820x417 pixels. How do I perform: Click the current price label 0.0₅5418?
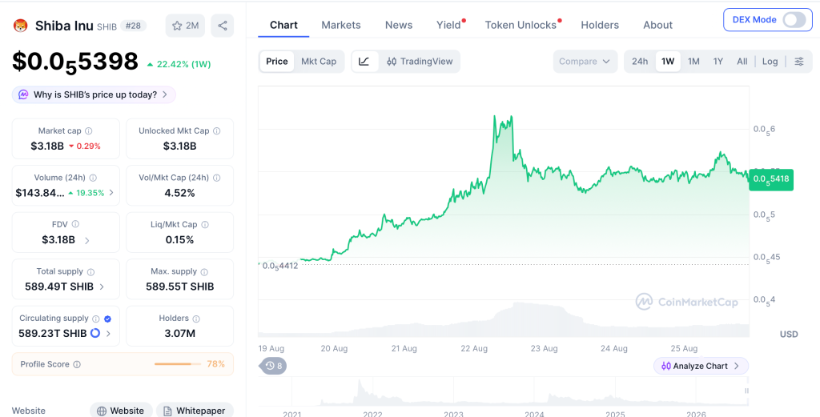coord(771,180)
